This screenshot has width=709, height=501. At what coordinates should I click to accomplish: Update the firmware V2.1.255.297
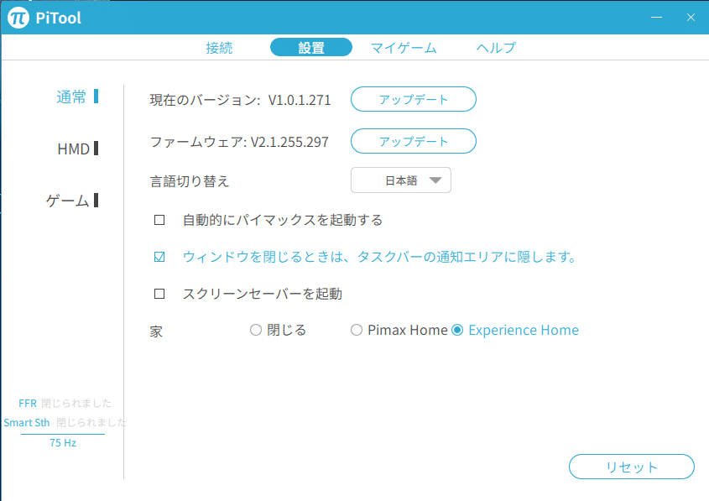click(x=413, y=141)
